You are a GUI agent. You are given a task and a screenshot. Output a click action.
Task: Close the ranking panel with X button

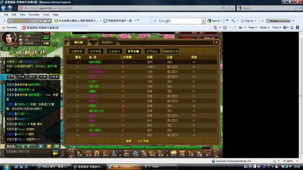[x=216, y=42]
